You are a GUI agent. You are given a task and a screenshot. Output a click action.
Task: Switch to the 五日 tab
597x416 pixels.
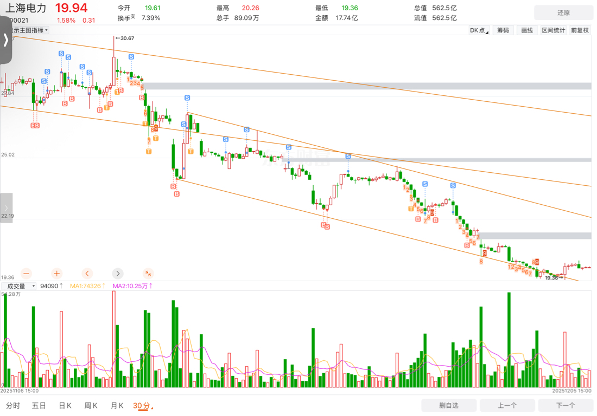tap(39, 406)
